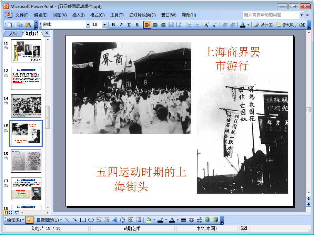Screen dimensions: 314x235
Task: Open the 绘图(R) drawing menu
Action: click(x=15, y=220)
